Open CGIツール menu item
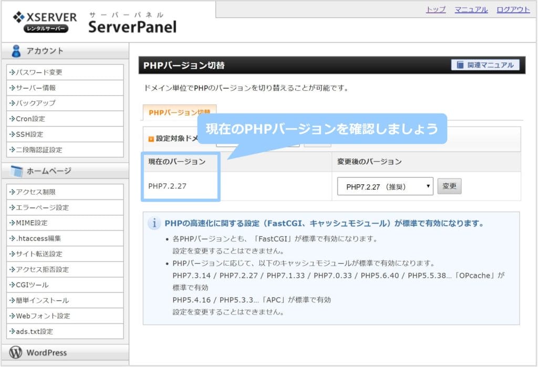 coord(65,285)
